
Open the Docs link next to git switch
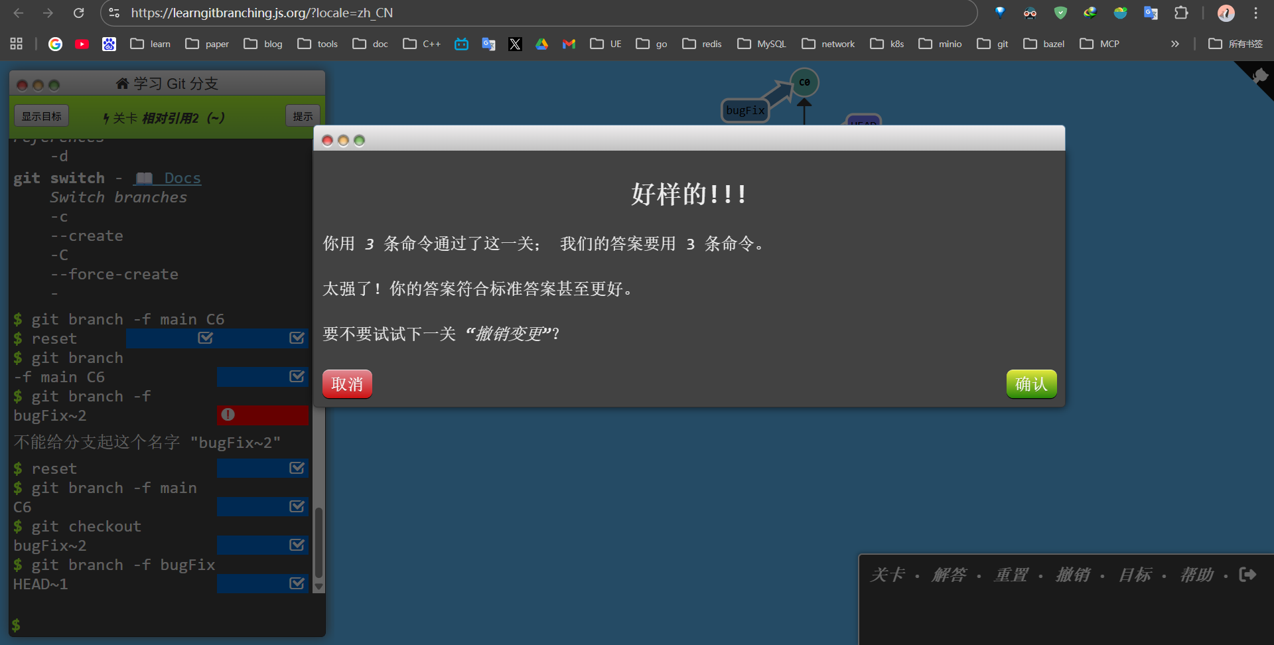[x=168, y=178]
